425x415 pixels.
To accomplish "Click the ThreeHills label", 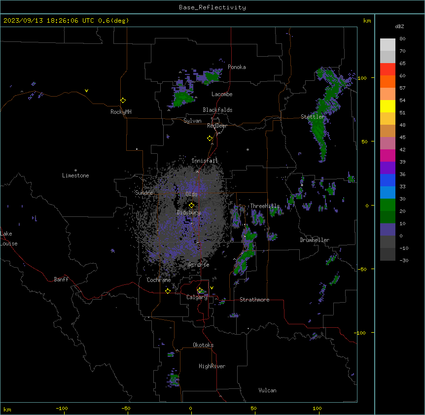I will pyautogui.click(x=265, y=206).
